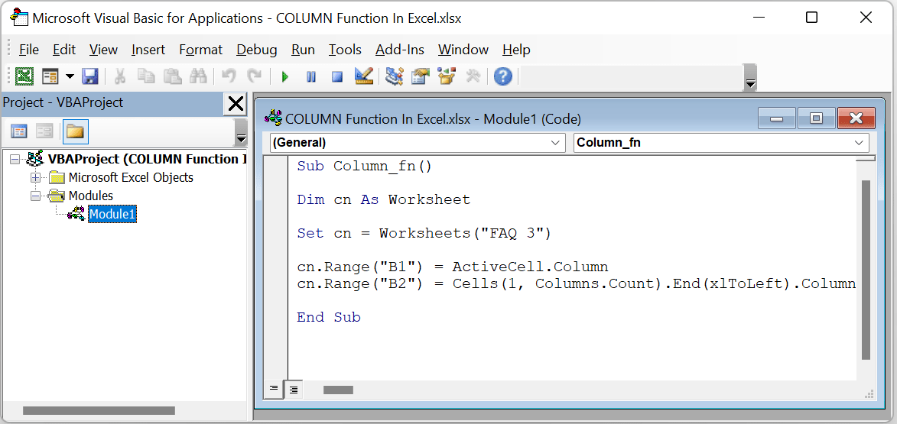Open the Tools menu

[345, 50]
